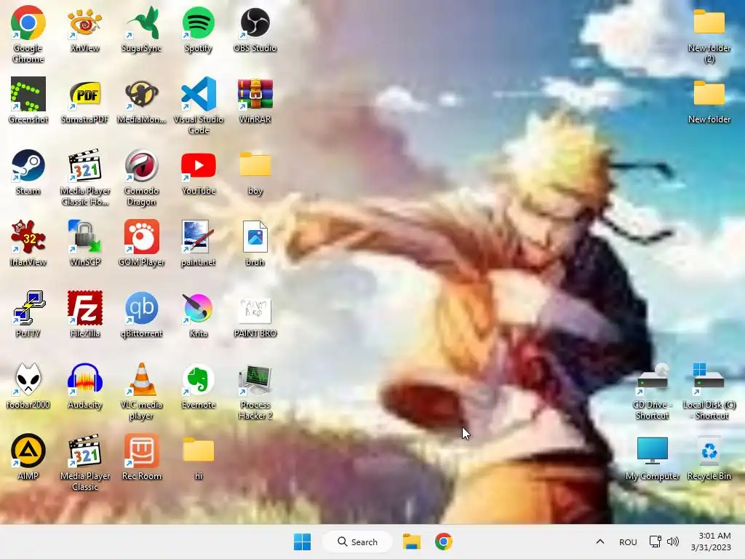
Task: Click the folder named hi
Action: [199, 450]
